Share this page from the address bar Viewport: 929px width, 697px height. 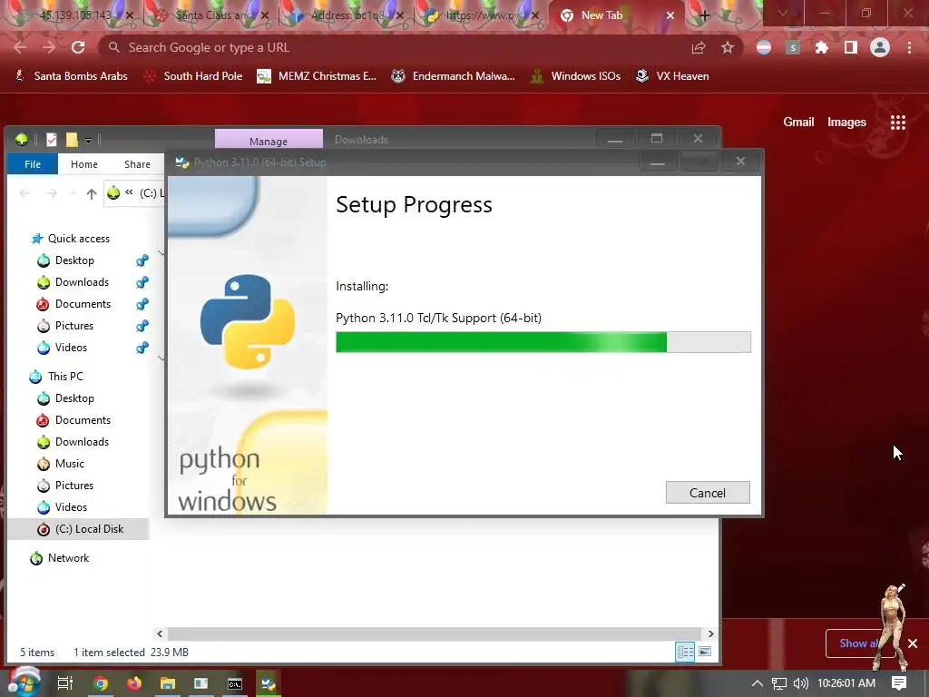699,47
